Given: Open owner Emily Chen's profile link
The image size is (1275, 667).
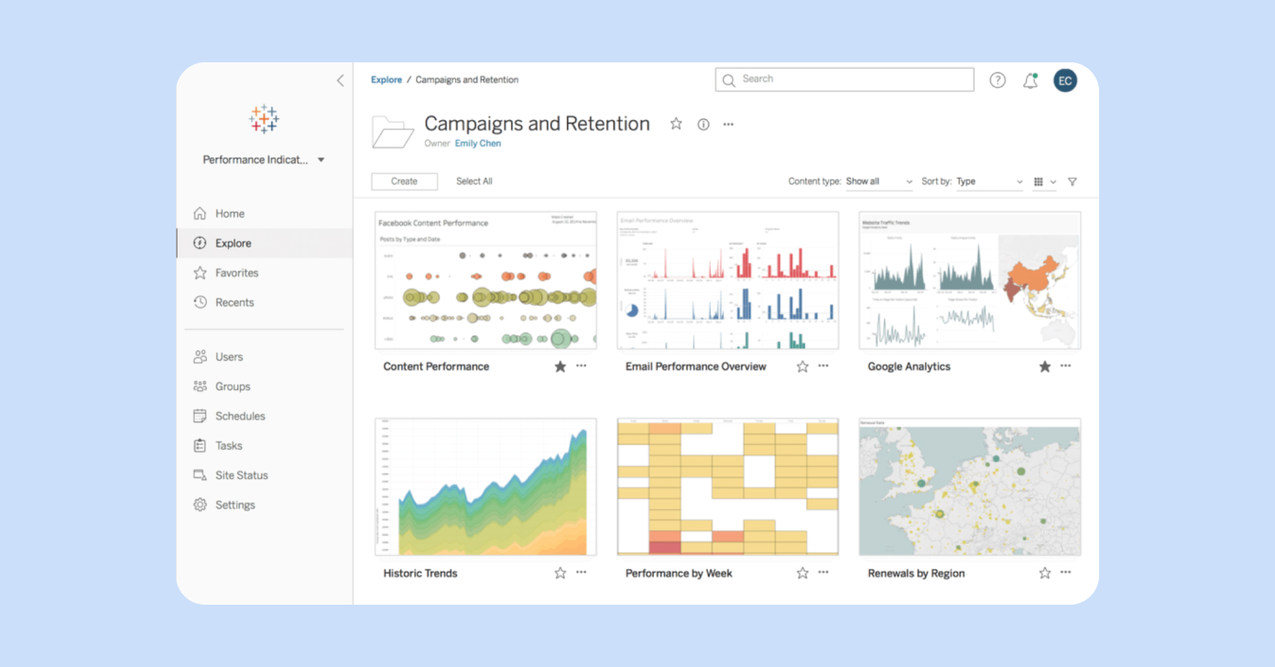Looking at the screenshot, I should point(477,143).
